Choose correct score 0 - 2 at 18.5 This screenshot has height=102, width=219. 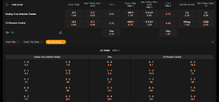click(193, 64)
